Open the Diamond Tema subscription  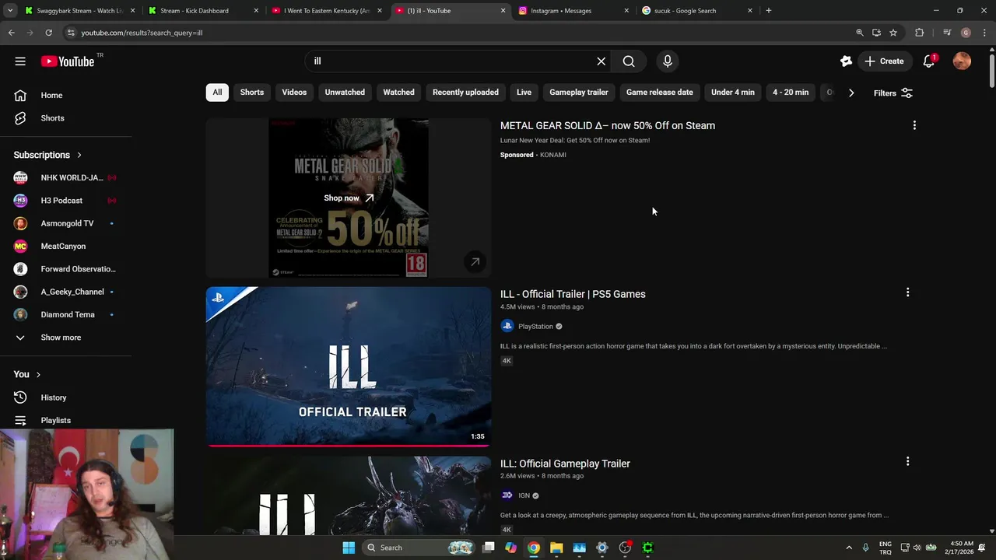pyautogui.click(x=65, y=314)
